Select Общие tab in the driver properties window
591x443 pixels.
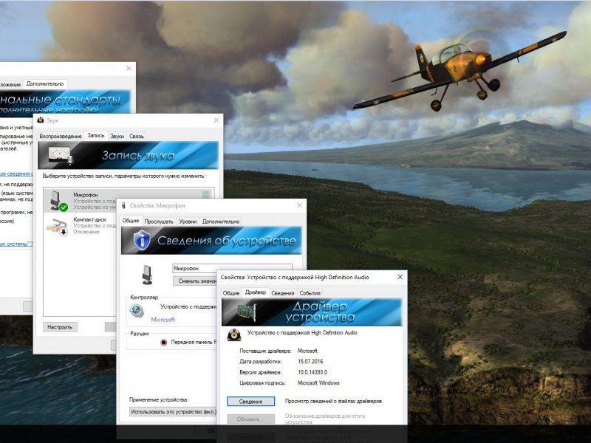point(231,293)
